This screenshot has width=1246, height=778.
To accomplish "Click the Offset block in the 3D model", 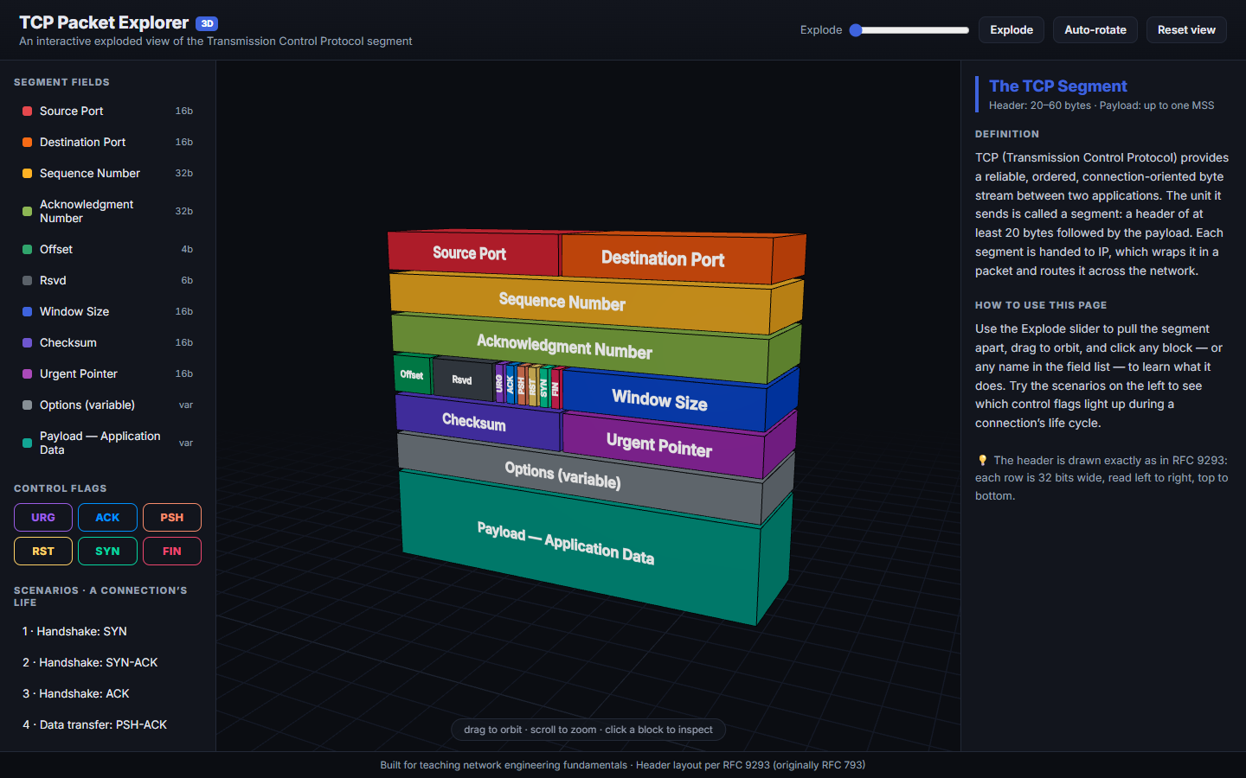I will (412, 374).
